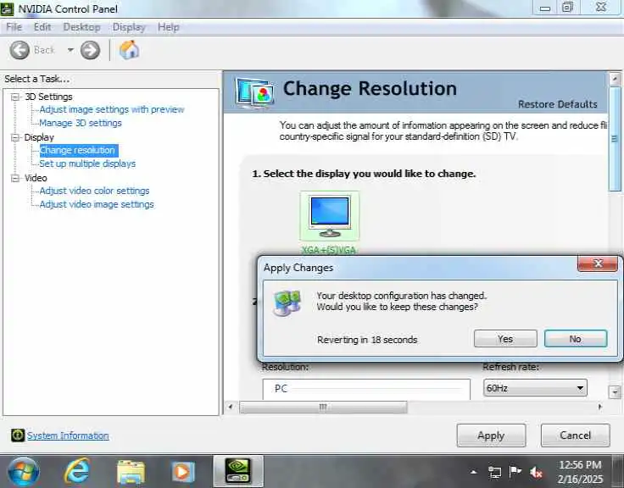Click 3D Settings tree label
The height and width of the screenshot is (488, 624).
48,97
